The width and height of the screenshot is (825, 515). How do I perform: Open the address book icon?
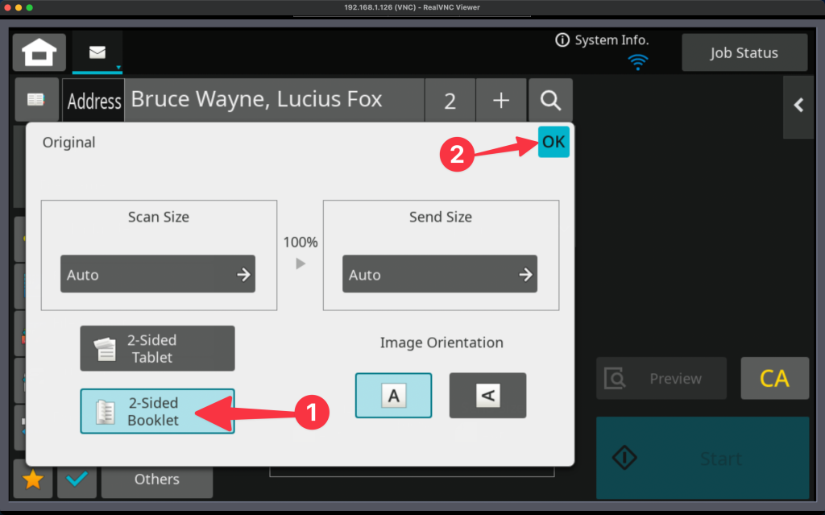tap(35, 100)
